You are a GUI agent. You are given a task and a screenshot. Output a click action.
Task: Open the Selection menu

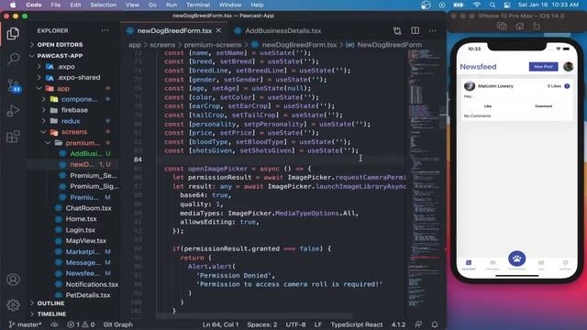coord(103,5)
